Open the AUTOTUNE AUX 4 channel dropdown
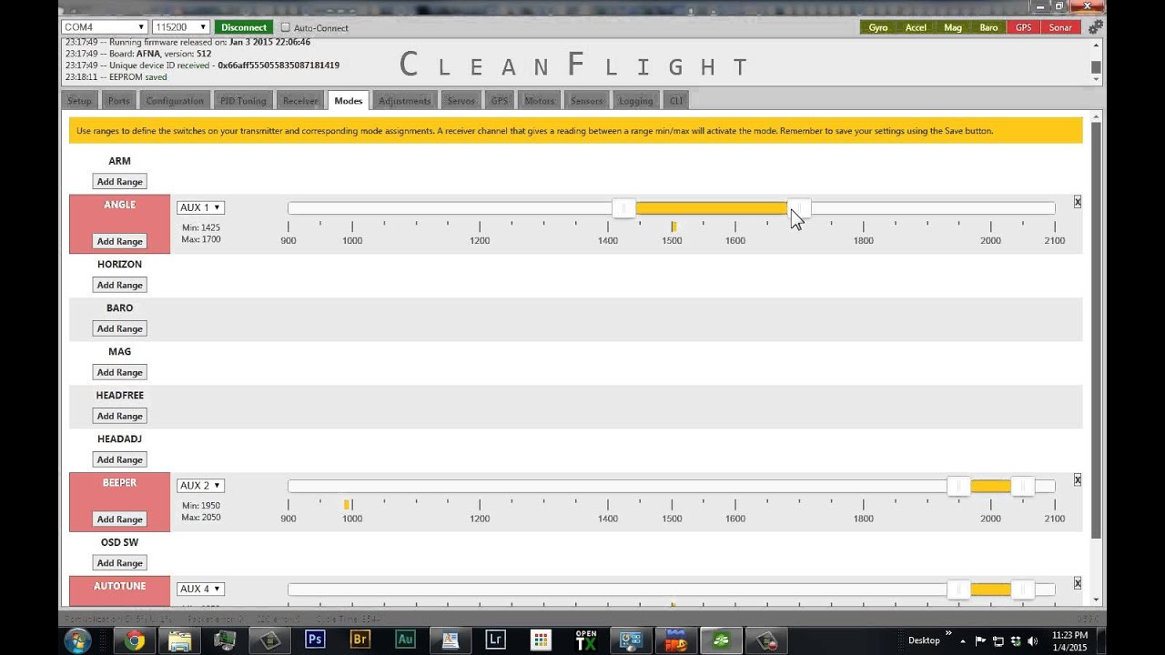The image size is (1165, 655). click(x=200, y=589)
